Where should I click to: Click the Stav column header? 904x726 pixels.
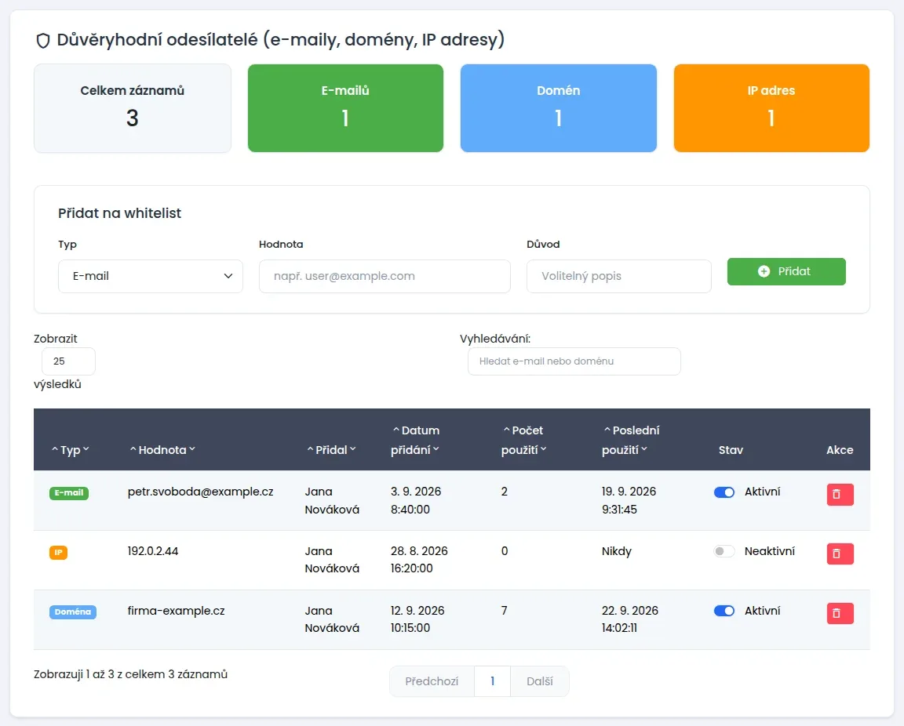pos(731,451)
